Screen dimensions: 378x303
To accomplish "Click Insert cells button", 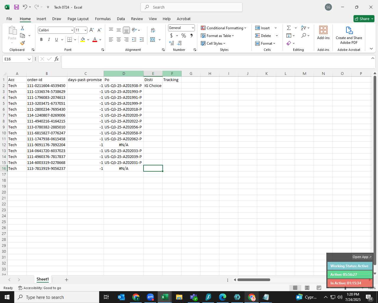I will 263,28.
